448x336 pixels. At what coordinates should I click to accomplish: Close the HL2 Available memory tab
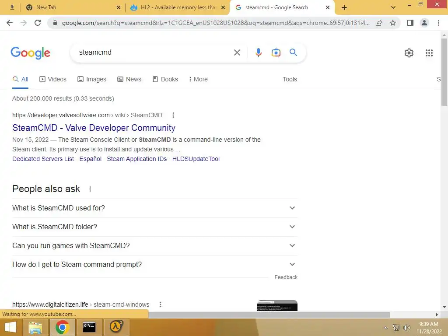coord(223,8)
